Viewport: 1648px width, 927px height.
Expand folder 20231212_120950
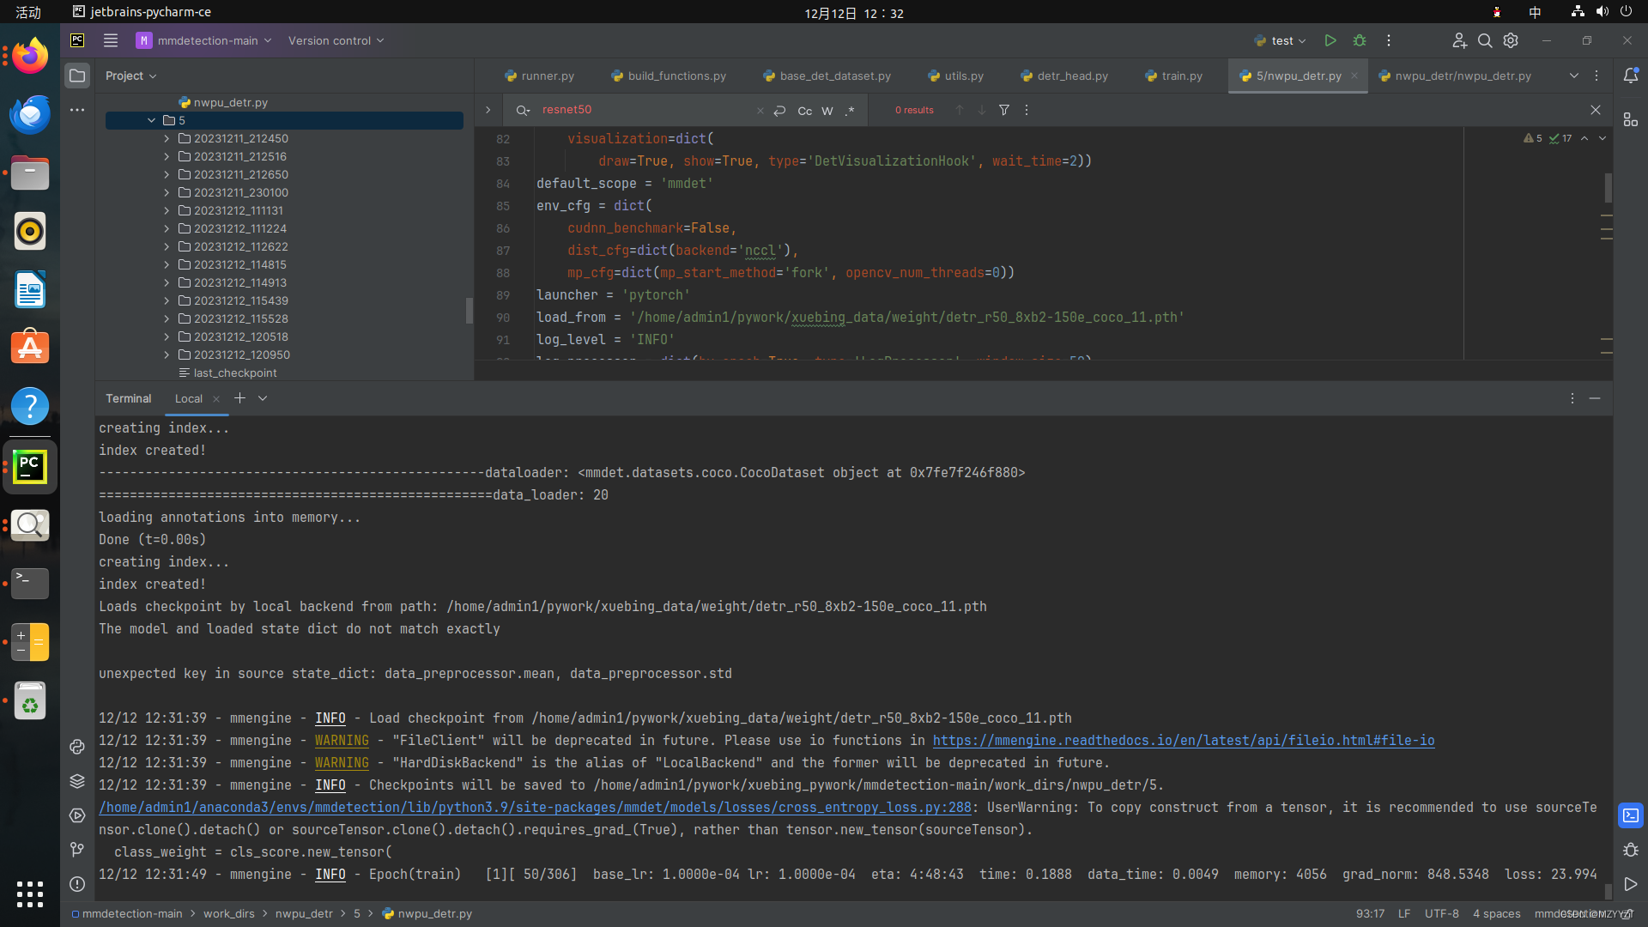[167, 354]
